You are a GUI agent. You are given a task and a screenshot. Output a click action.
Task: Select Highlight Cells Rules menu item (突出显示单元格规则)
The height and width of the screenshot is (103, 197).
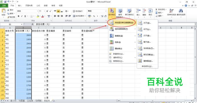[122, 23]
